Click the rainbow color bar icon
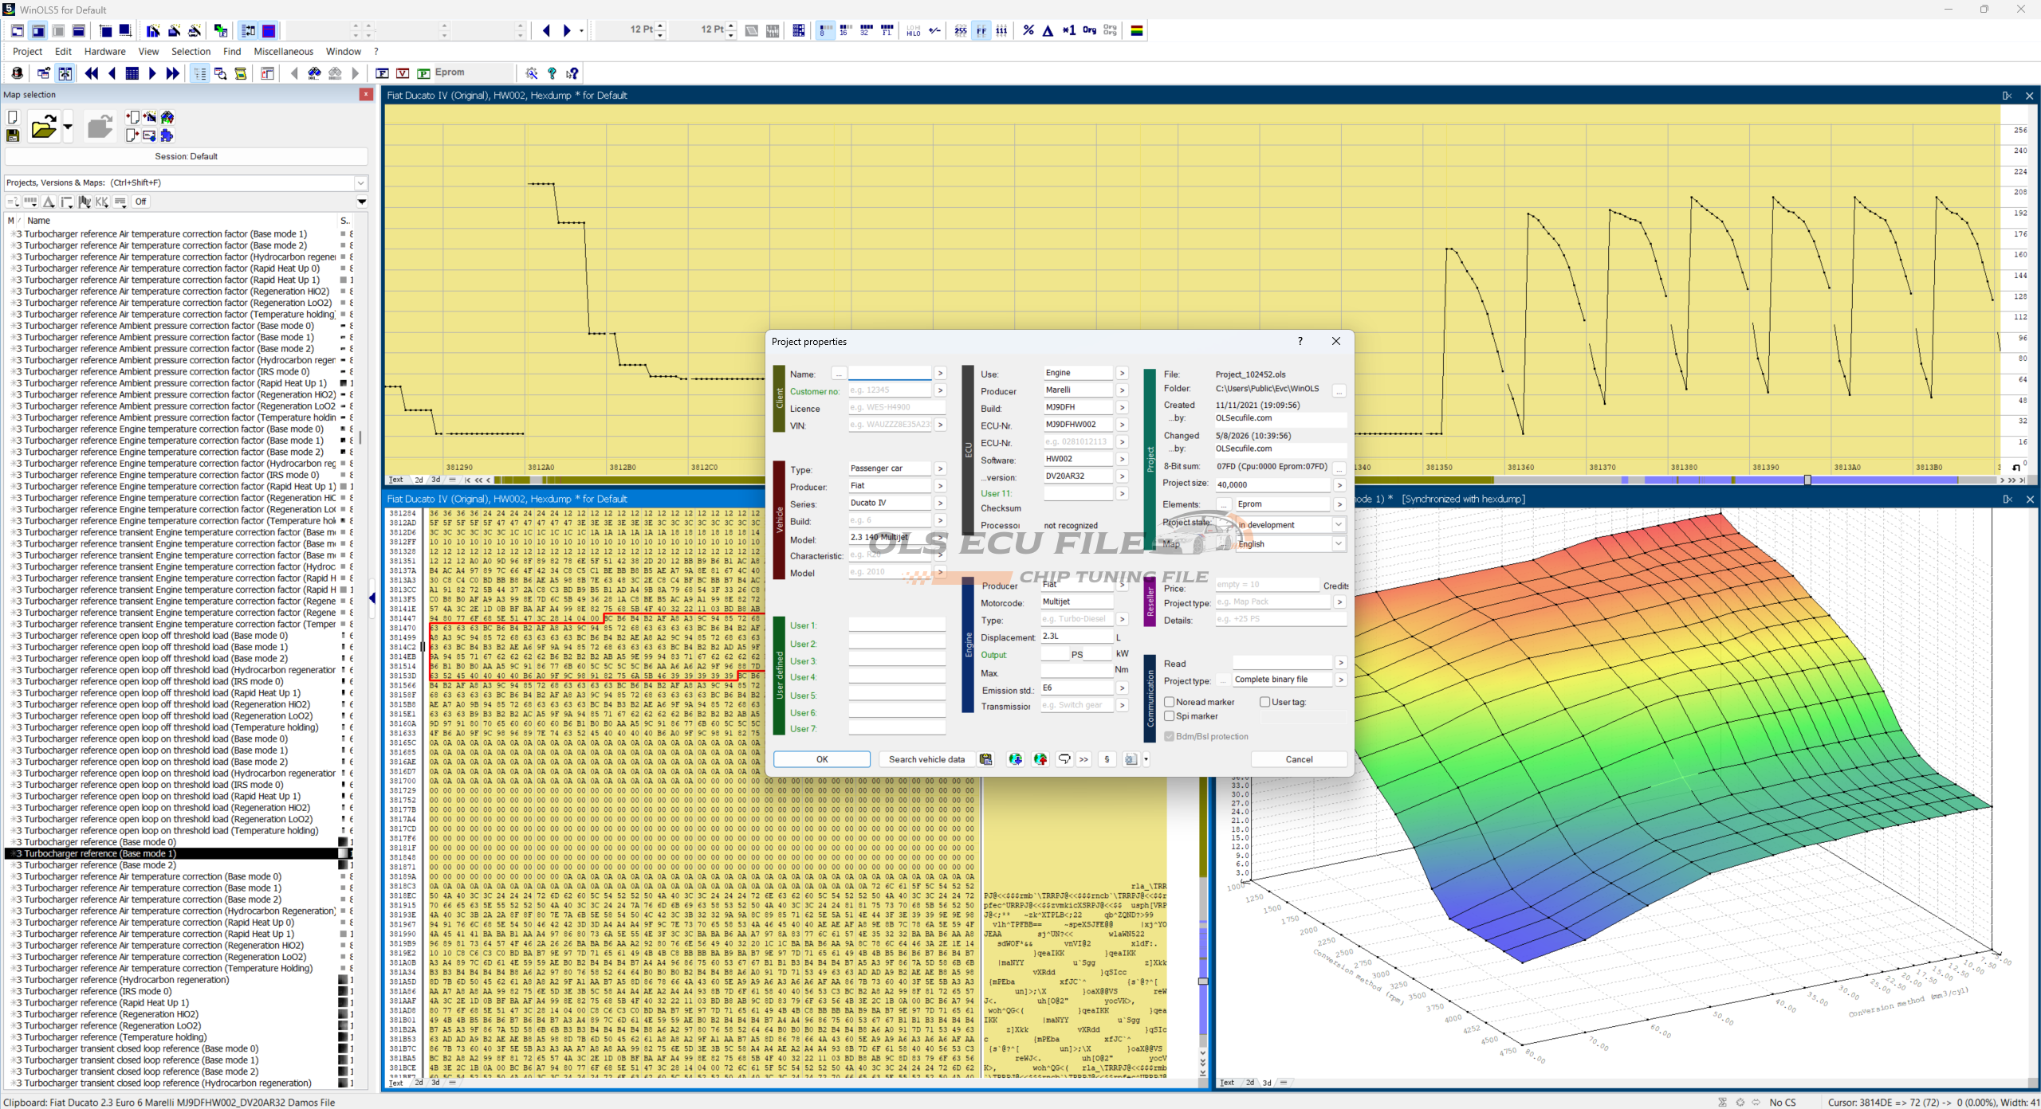 click(x=1137, y=30)
